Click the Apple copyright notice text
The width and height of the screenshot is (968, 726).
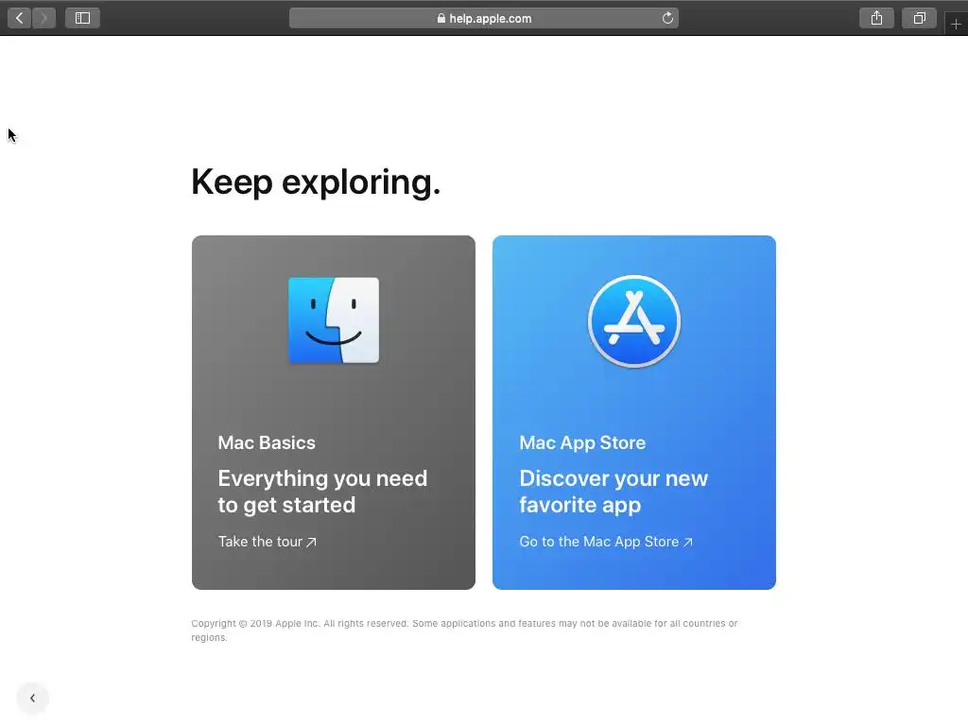click(x=464, y=631)
